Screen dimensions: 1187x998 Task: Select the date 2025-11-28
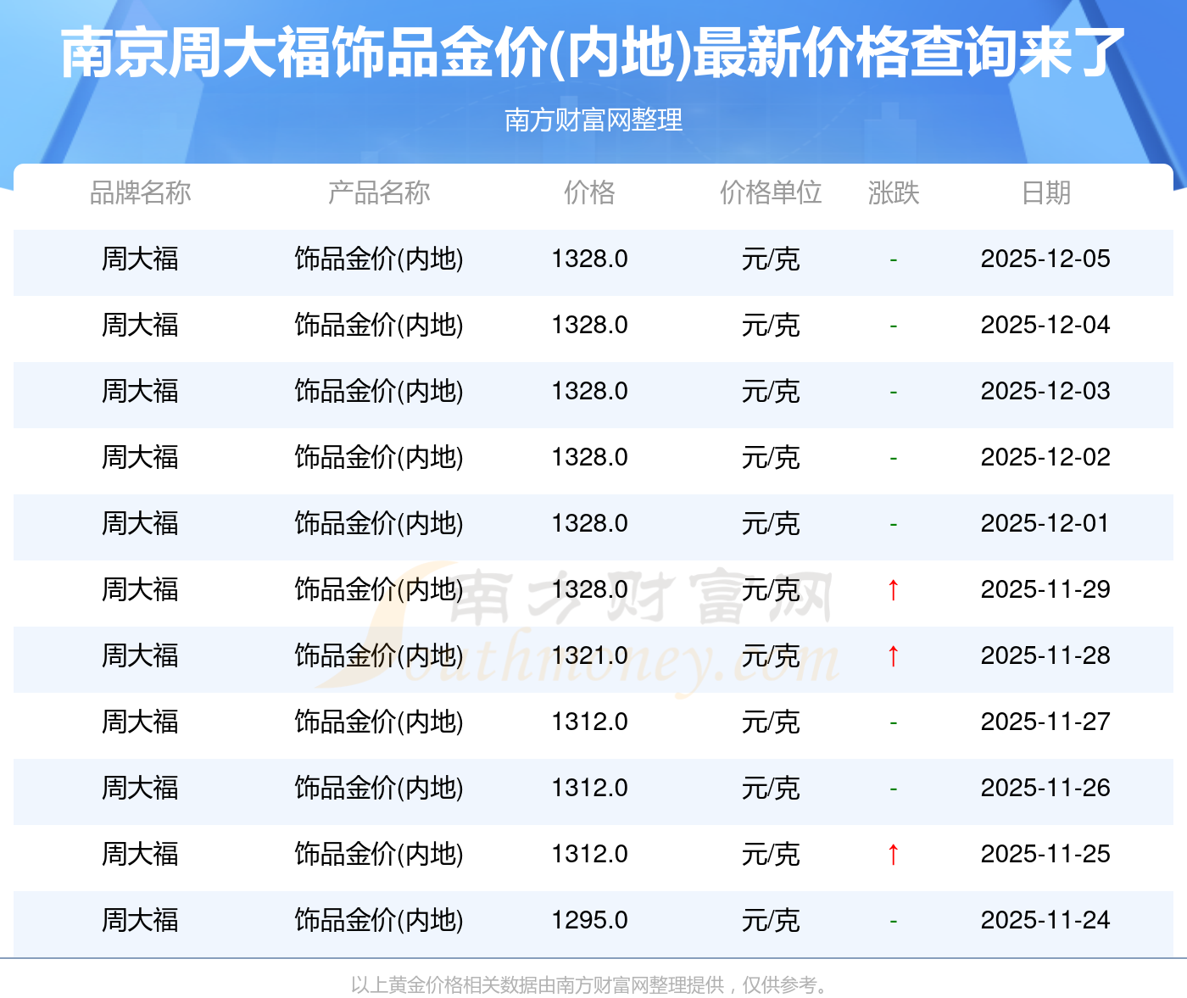tap(1045, 655)
